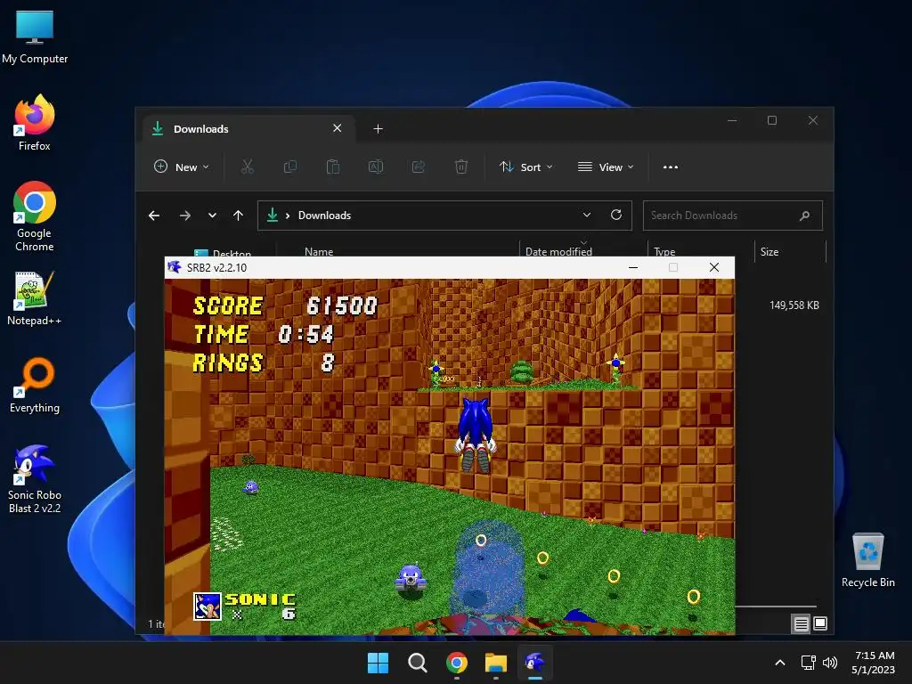
Task: Close the Downloads tab
Action: pos(338,128)
